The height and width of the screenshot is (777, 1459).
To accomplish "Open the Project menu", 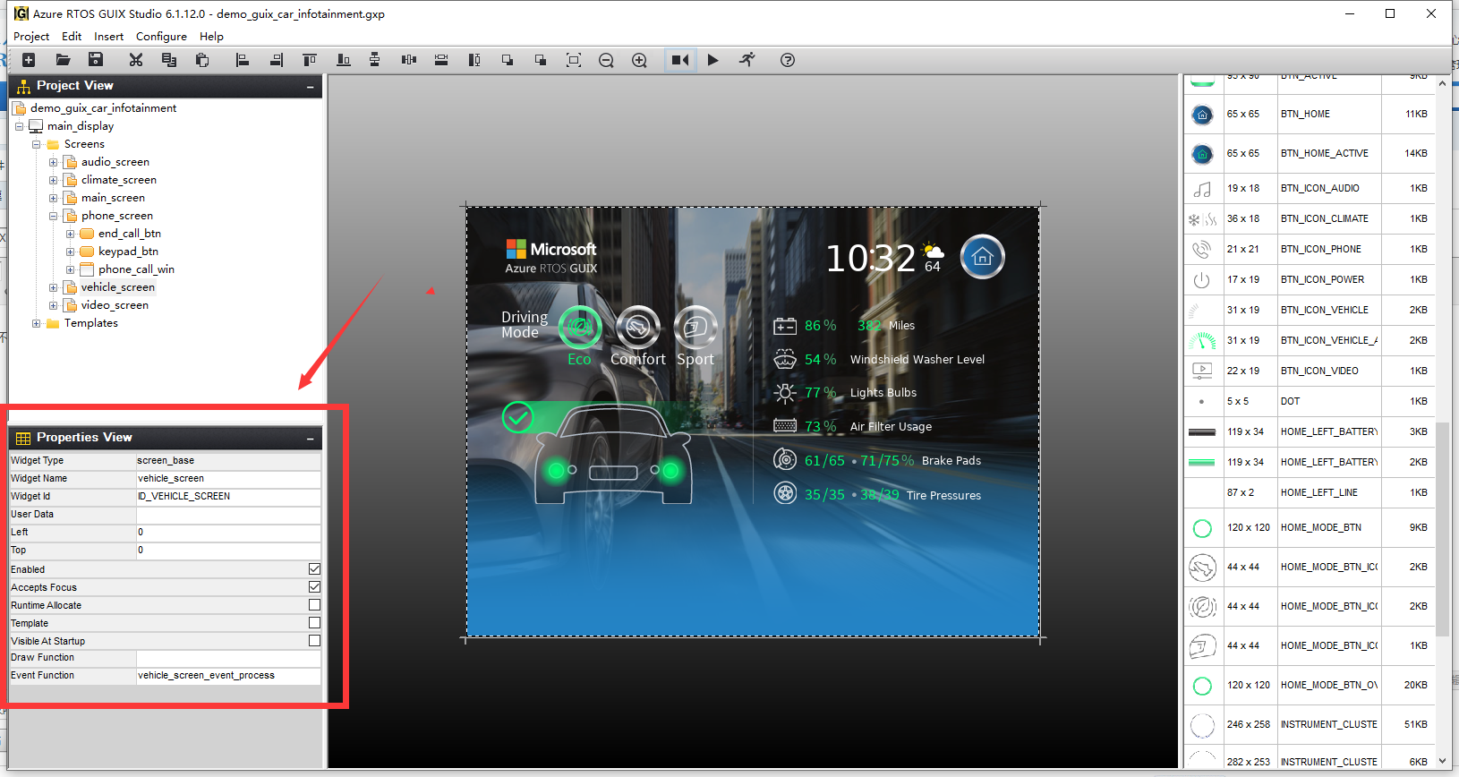I will tap(31, 37).
